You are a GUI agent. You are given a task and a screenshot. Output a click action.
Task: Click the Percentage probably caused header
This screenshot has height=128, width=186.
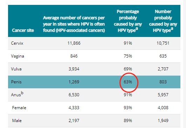128,21
